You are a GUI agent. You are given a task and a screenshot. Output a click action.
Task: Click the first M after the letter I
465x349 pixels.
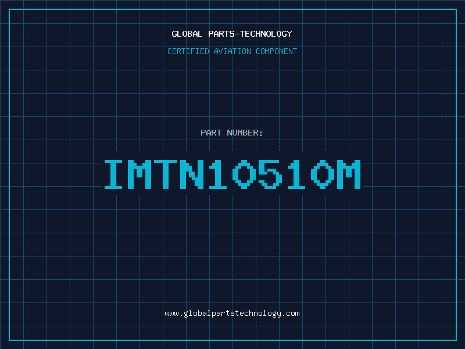click(x=139, y=174)
